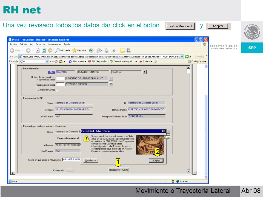This screenshot has width=263, height=197.
Task: Open Marcadores bookmarks star
Action: tap(77, 62)
